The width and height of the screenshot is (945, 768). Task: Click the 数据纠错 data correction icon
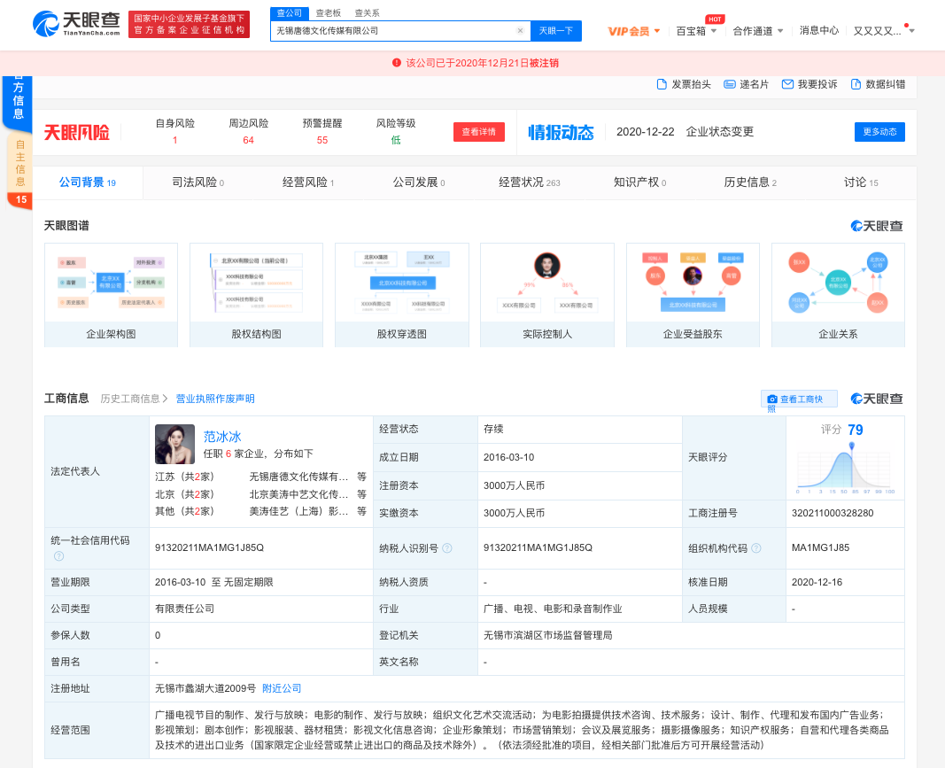854,82
